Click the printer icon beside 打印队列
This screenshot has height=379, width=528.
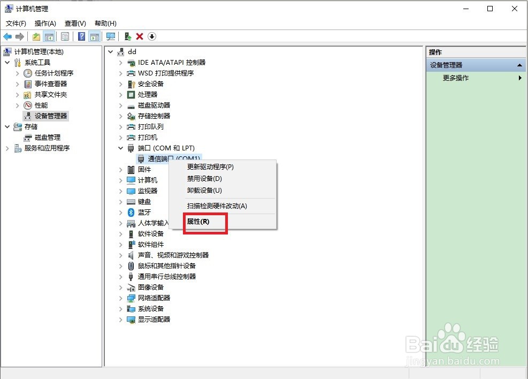pos(131,127)
